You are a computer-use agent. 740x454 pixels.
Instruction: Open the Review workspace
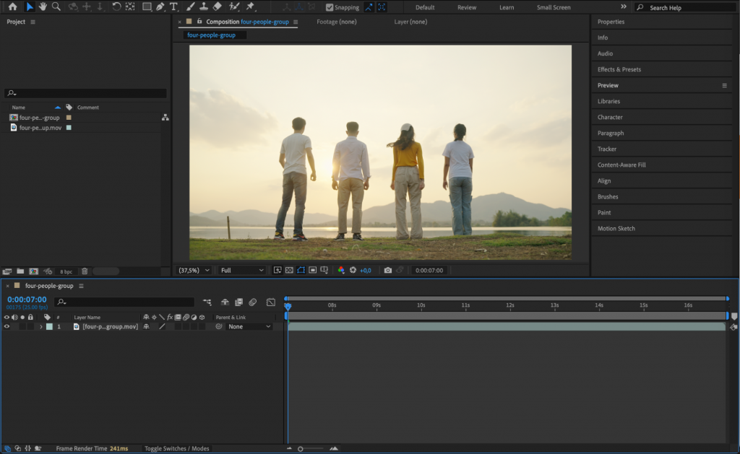pos(467,7)
